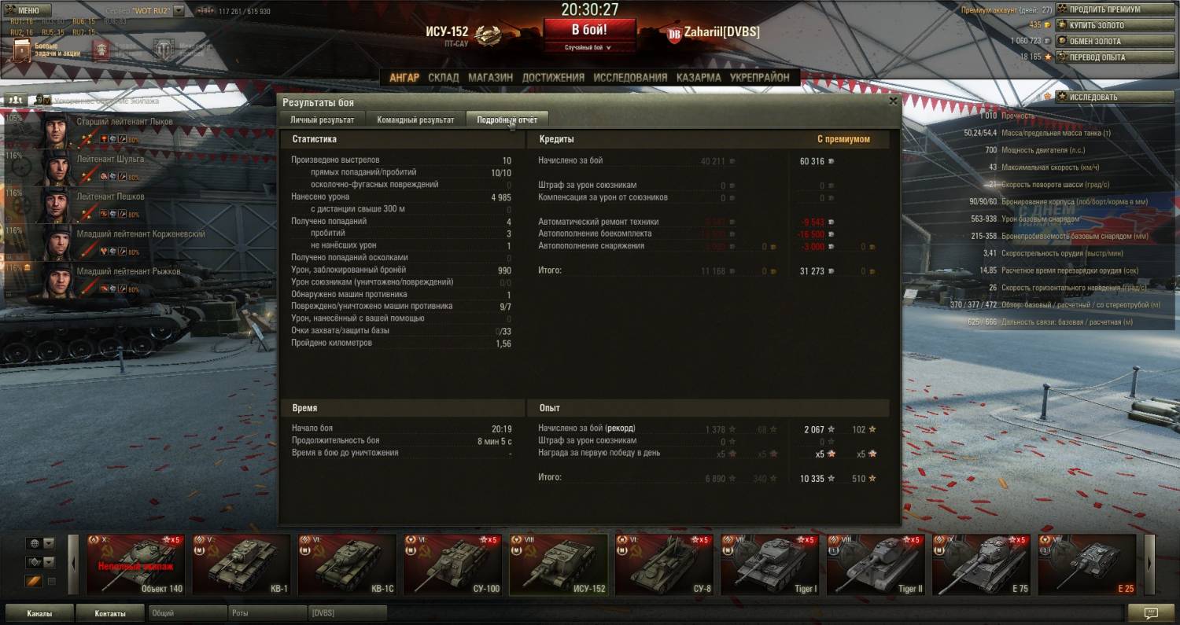Toggle Ускоренное обучение экипажа checkbox
The image size is (1180, 625).
(x=46, y=101)
